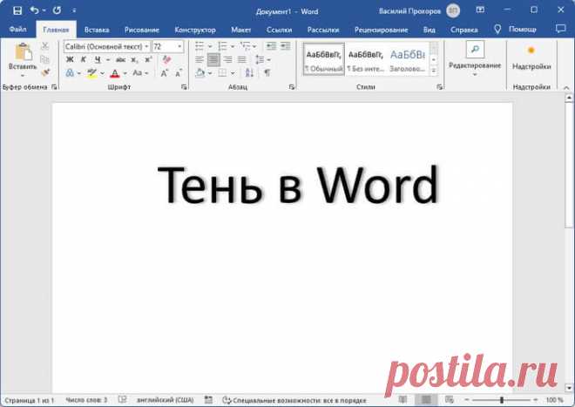Open the Справка tab
Screen dimensions: 575x407
[463, 30]
